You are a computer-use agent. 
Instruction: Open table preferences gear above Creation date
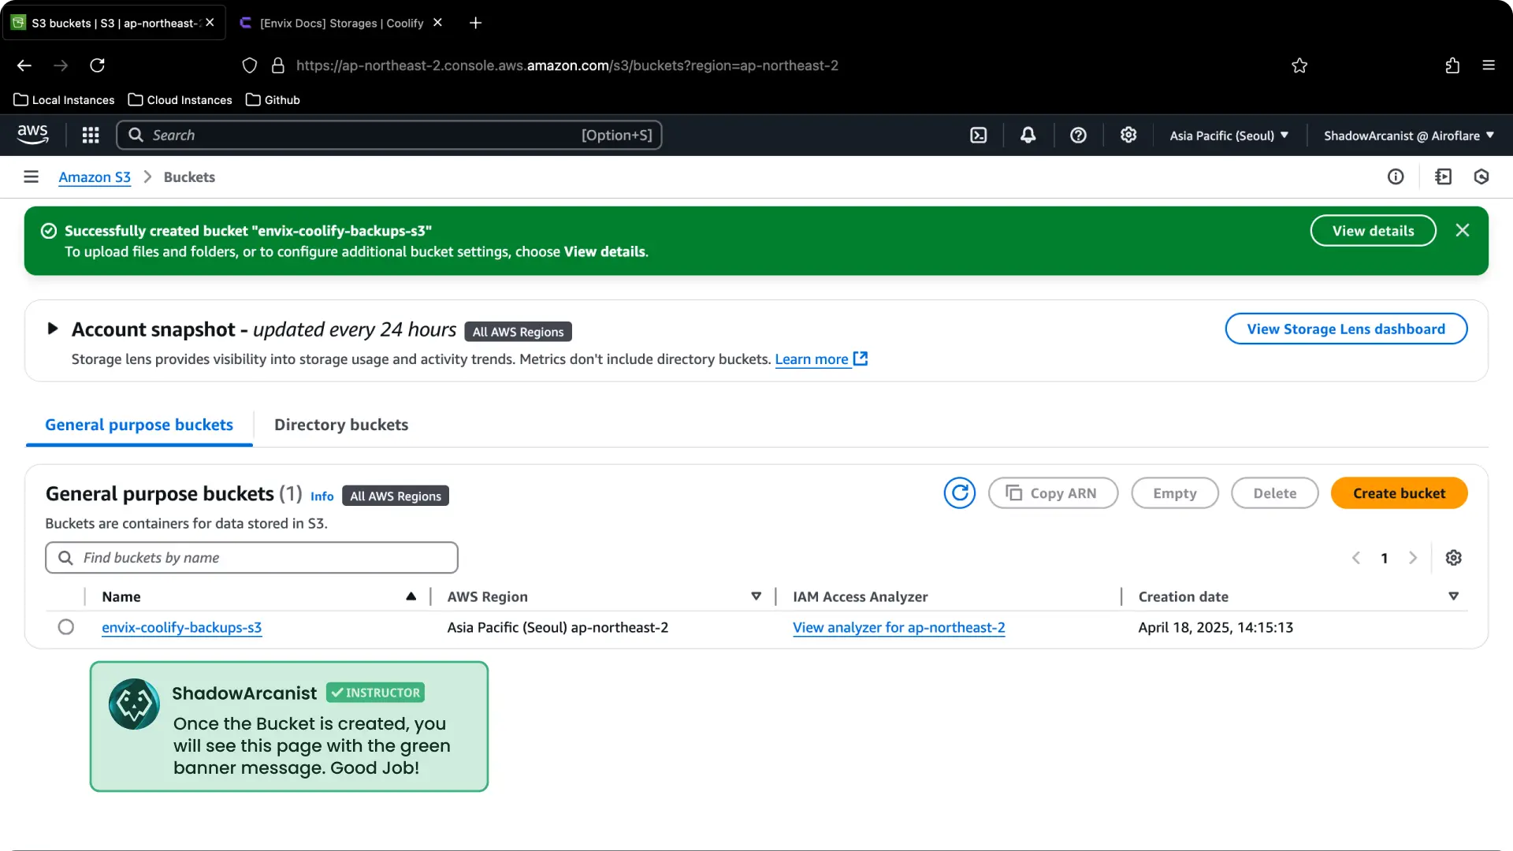click(1454, 557)
